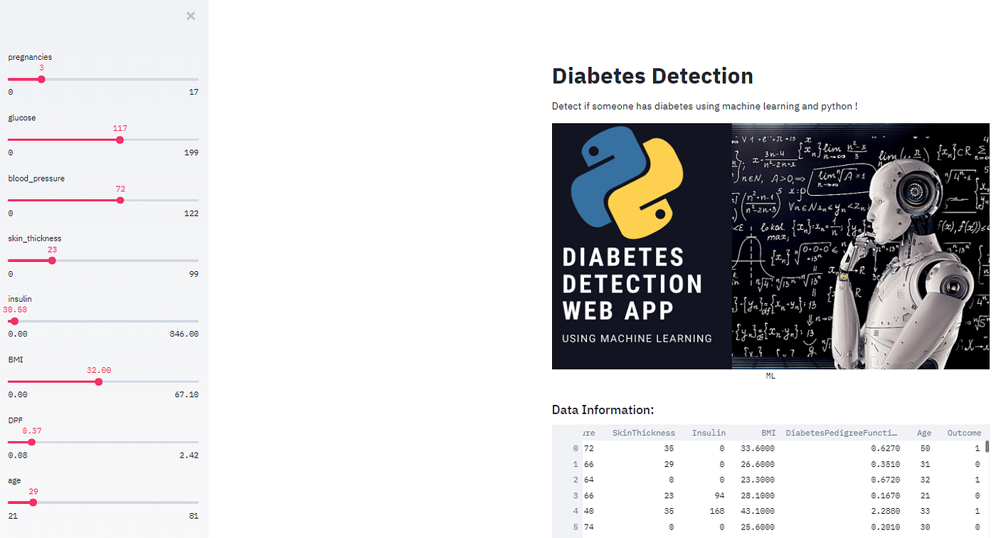Grab the DPF slider handle
The width and height of the screenshot is (996, 538).
pos(31,442)
